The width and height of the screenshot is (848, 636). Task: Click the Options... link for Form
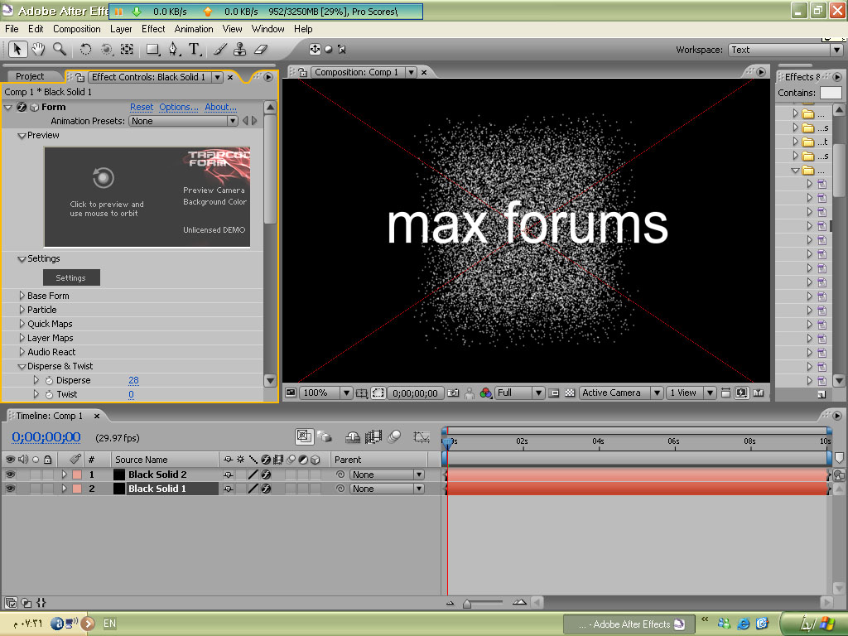(179, 107)
